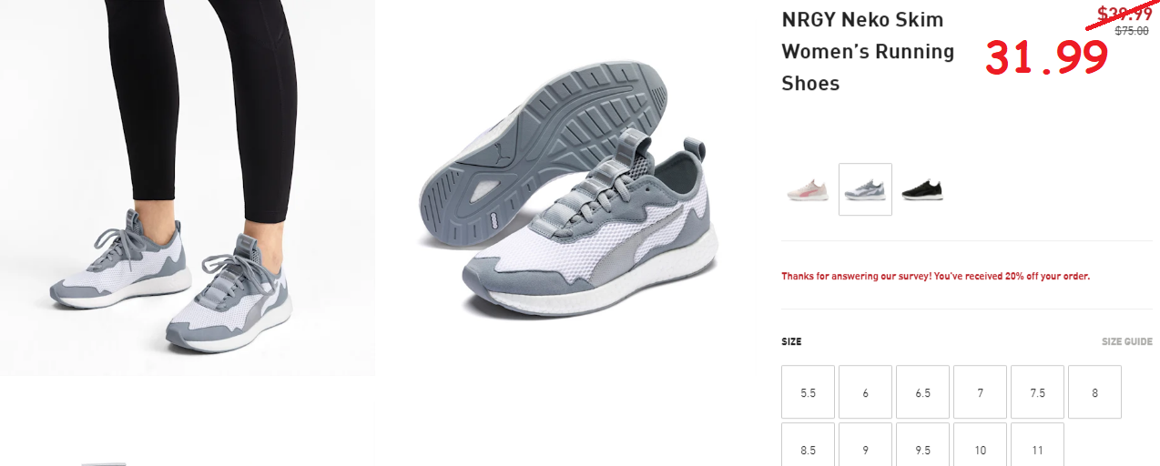Image resolution: width=1160 pixels, height=466 pixels.
Task: Select size 6
Action: click(865, 392)
